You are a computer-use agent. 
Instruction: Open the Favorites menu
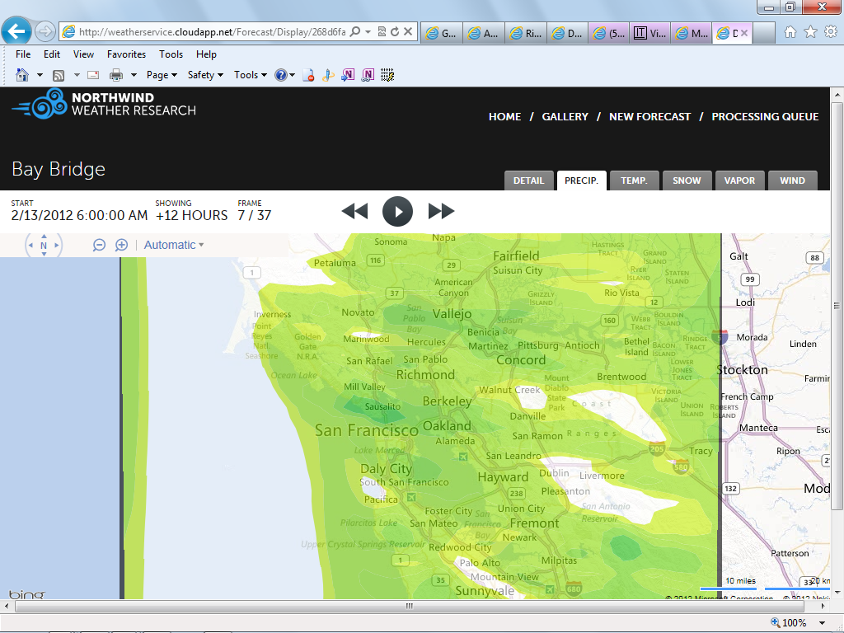click(126, 54)
